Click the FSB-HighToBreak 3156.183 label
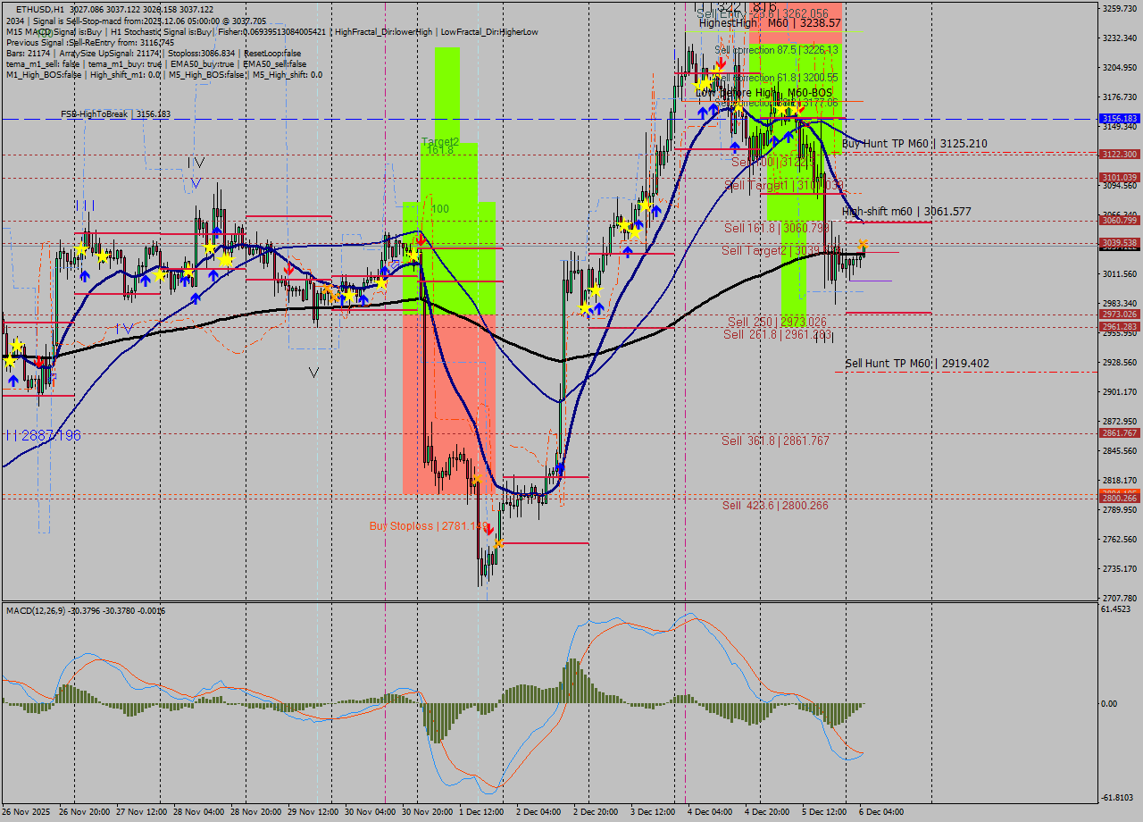Screen dimensions: 1143x822 point(115,114)
